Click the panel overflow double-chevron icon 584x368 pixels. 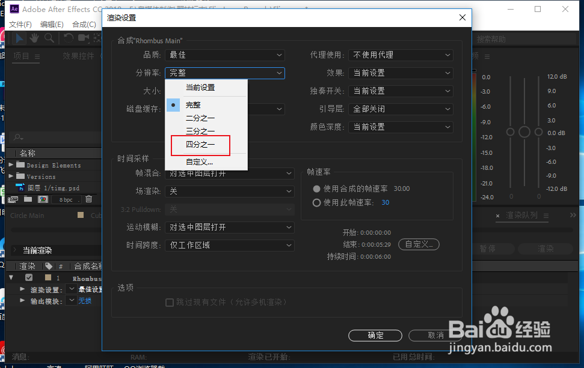tap(573, 215)
